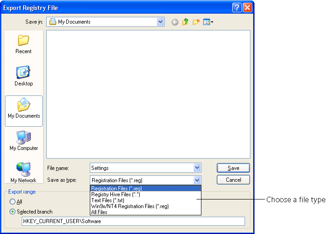Open the File name dropdown arrow

pos(197,168)
